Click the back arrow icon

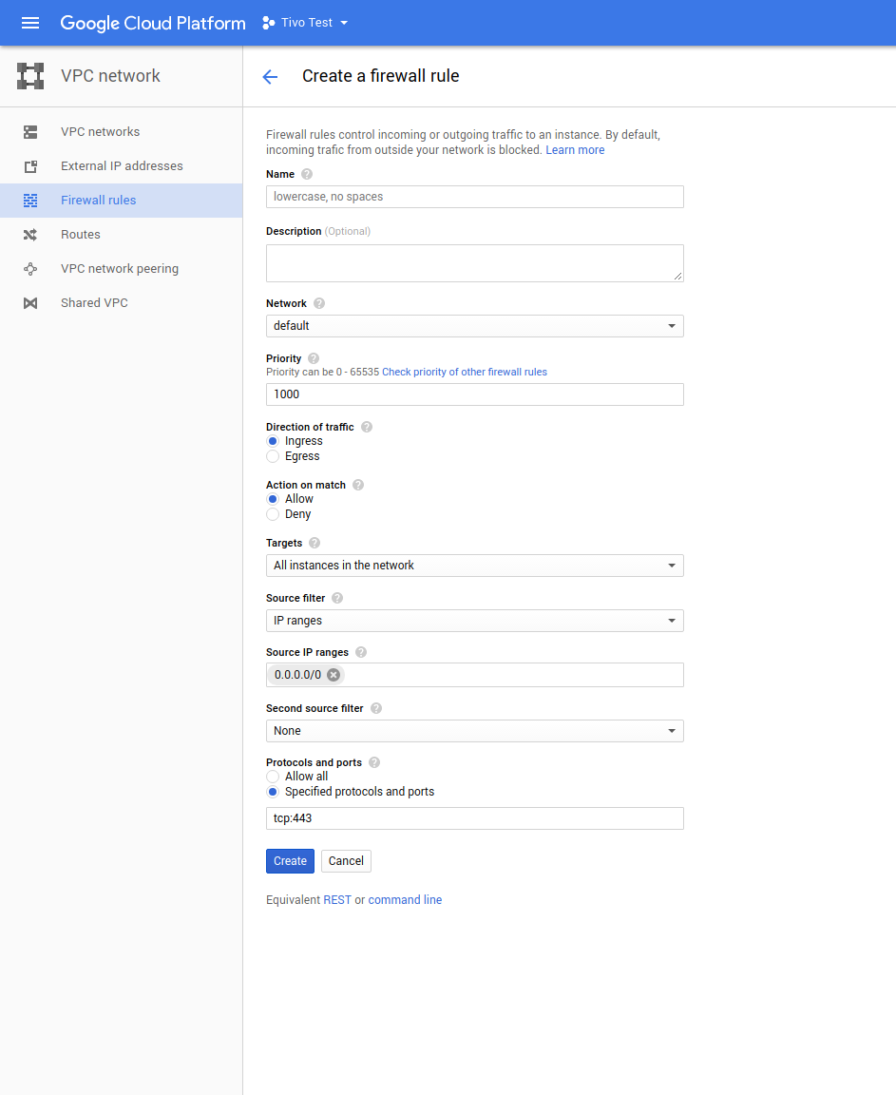[x=270, y=77]
